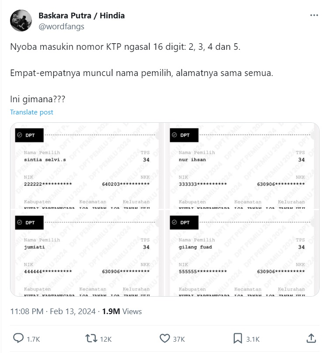This screenshot has height=353, width=327.
Task: Click the reply speech bubble icon
Action: click(18, 338)
